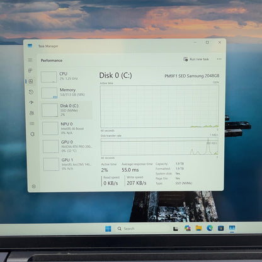Open File Explorer from the taskbar
The height and width of the screenshot is (262, 262).
click(x=198, y=228)
